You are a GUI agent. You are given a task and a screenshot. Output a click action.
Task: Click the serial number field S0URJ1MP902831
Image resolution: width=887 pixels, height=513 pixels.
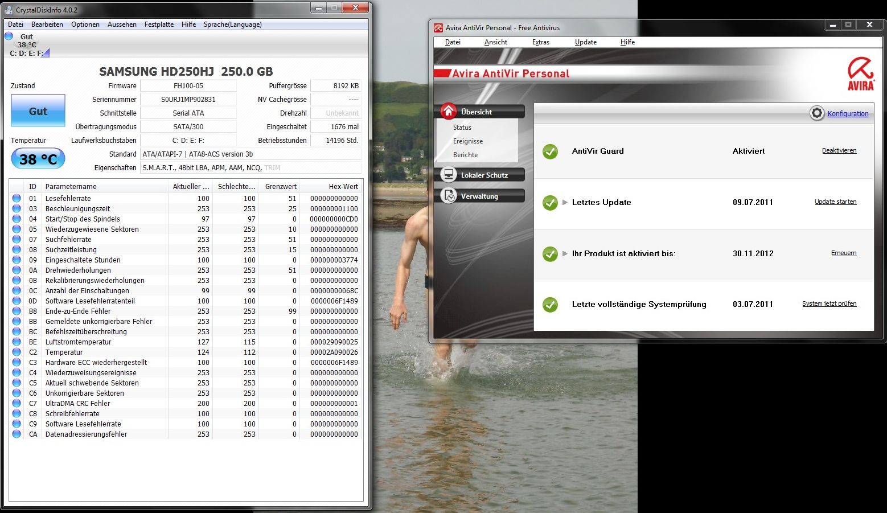[x=188, y=99]
